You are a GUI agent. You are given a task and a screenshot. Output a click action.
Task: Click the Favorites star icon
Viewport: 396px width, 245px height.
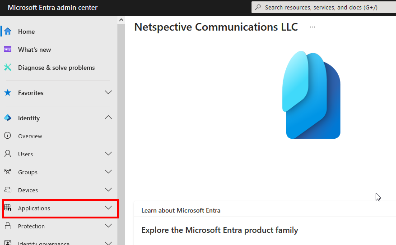pos(8,93)
